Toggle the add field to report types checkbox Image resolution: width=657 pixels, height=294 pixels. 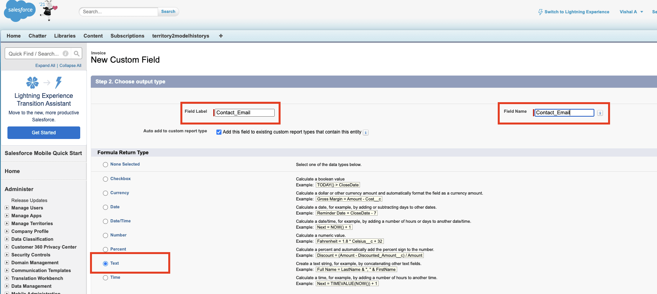[219, 132]
